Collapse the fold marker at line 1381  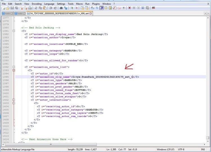[14, 31]
